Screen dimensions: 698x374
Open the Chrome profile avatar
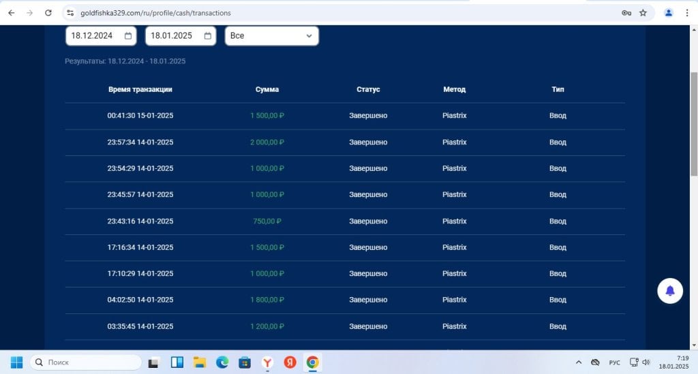pos(668,13)
